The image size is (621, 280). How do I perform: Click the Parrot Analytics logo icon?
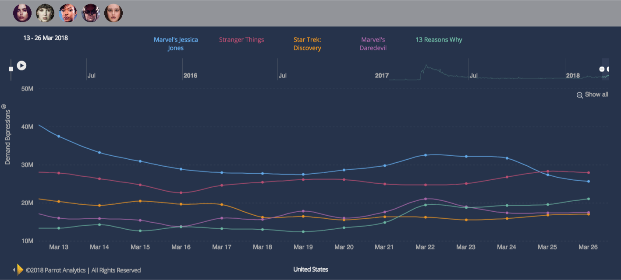coord(19,269)
